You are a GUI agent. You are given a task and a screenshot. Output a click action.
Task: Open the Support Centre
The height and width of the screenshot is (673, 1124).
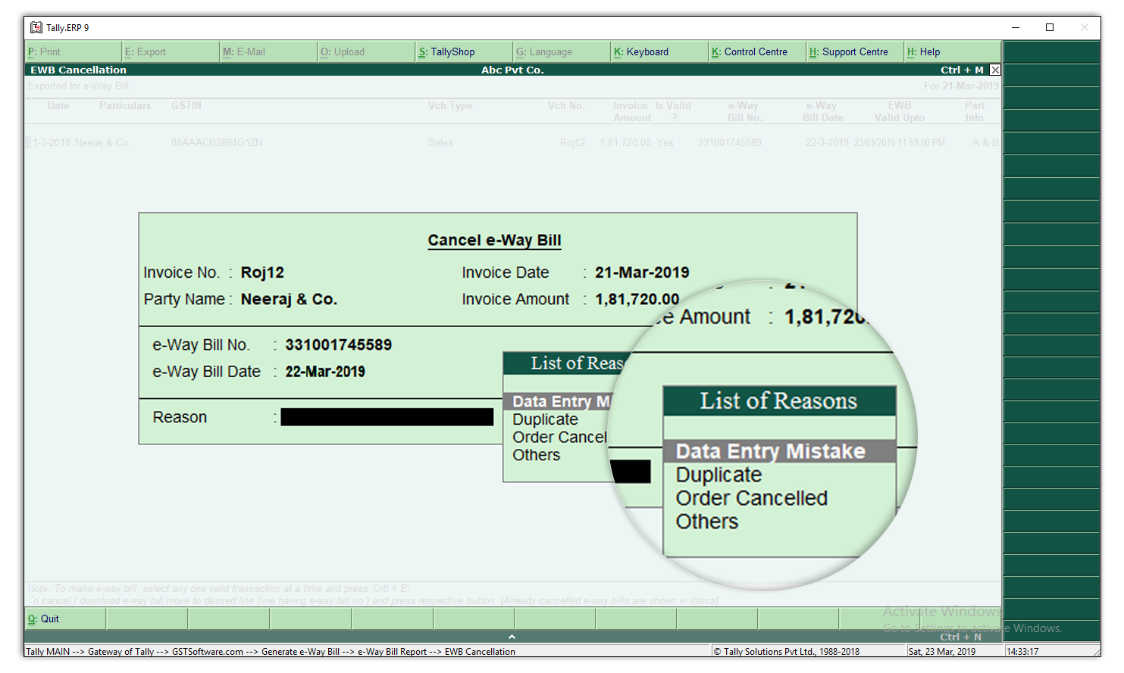855,51
